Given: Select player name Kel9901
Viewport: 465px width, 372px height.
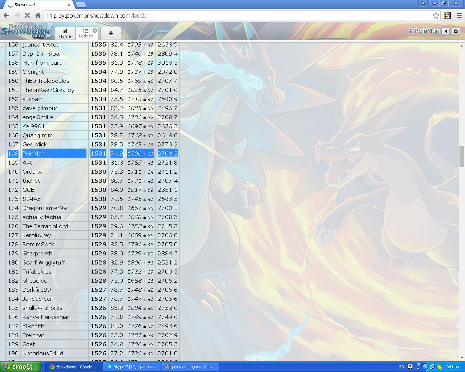Looking at the screenshot, I should 34,126.
